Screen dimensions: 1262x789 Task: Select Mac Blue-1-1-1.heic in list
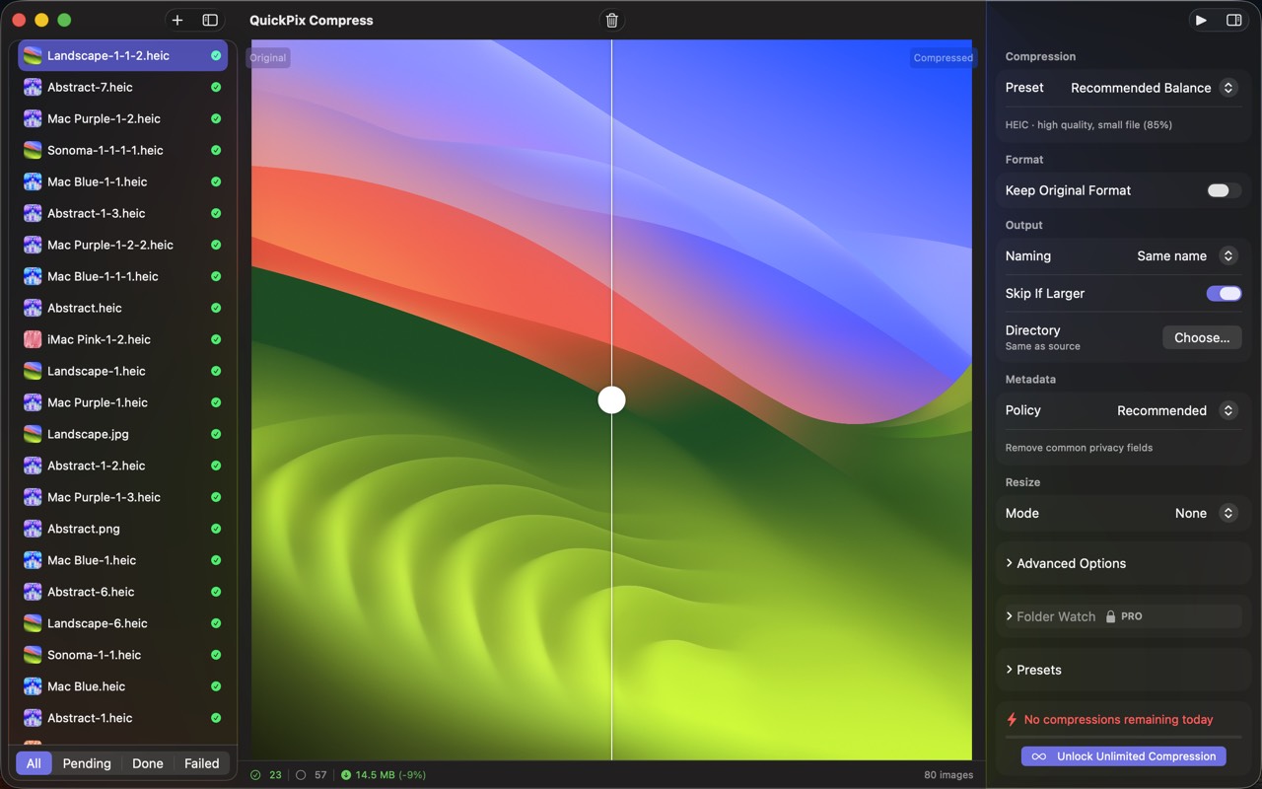click(x=123, y=276)
